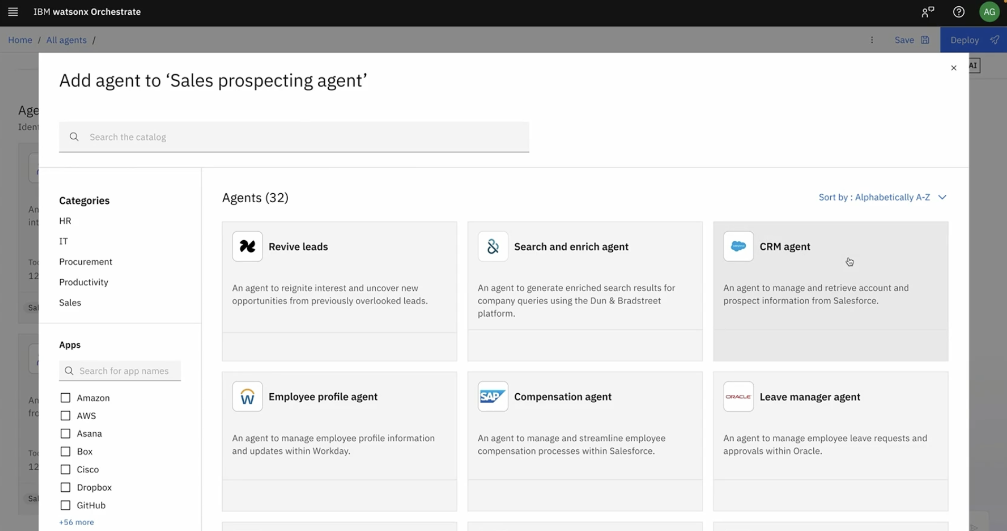
Task: Close the Add agent dialog
Action: point(953,68)
